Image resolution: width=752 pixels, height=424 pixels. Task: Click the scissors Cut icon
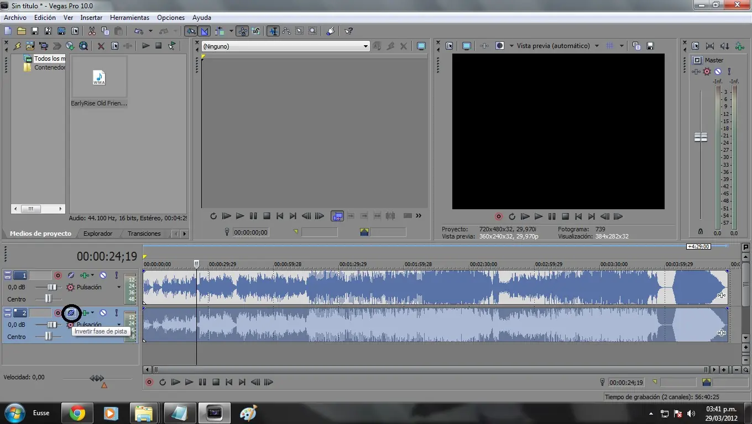coord(92,31)
